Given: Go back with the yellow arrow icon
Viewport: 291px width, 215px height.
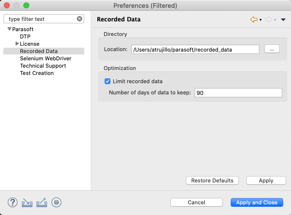Looking at the screenshot, I should point(254,19).
